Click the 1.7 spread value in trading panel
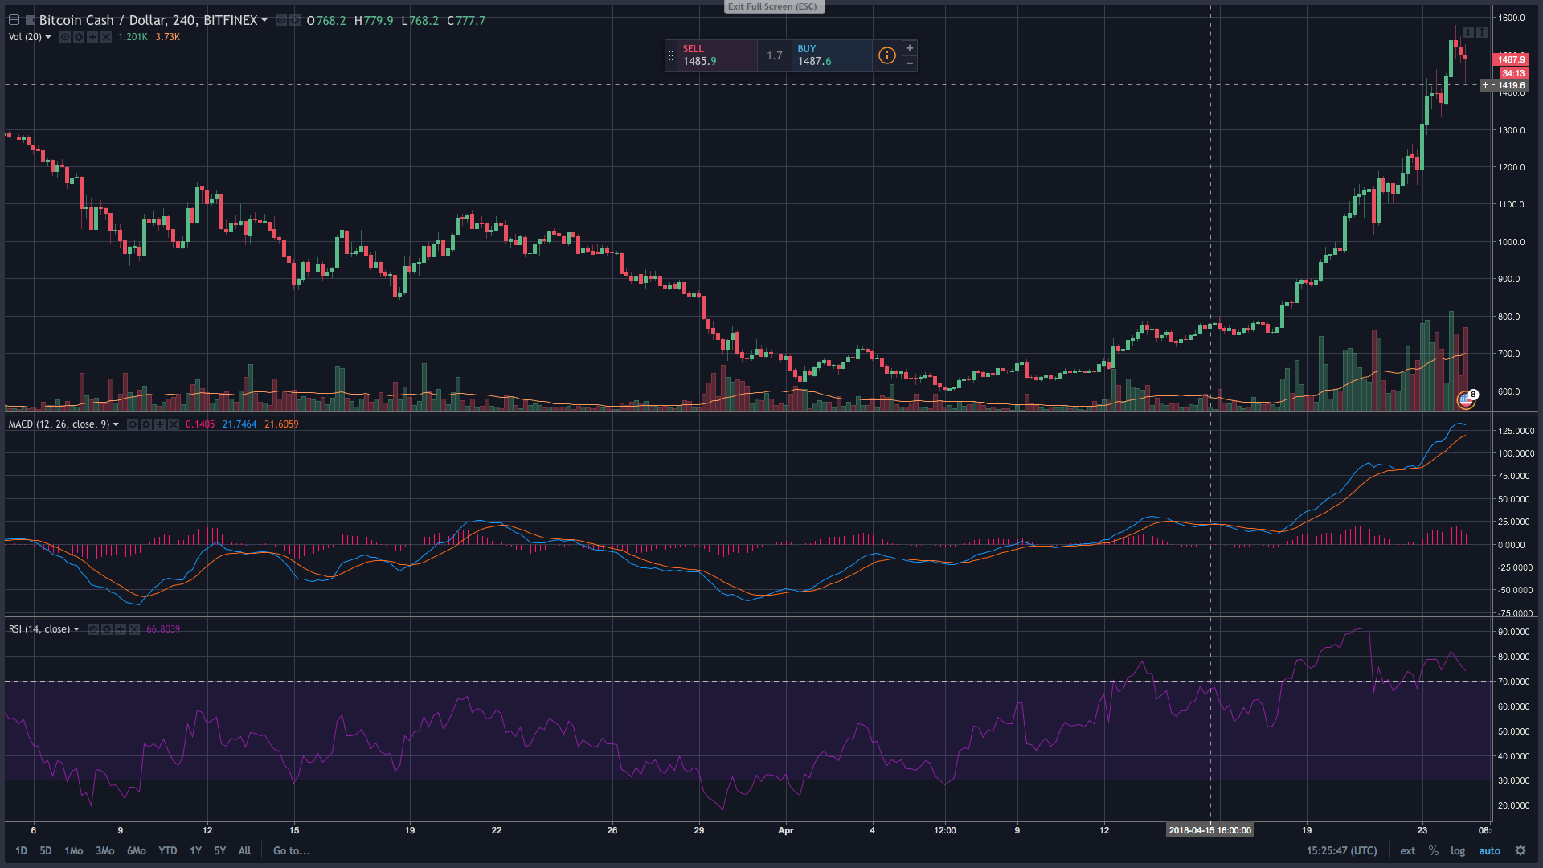Viewport: 1543px width, 868px height. click(x=774, y=55)
